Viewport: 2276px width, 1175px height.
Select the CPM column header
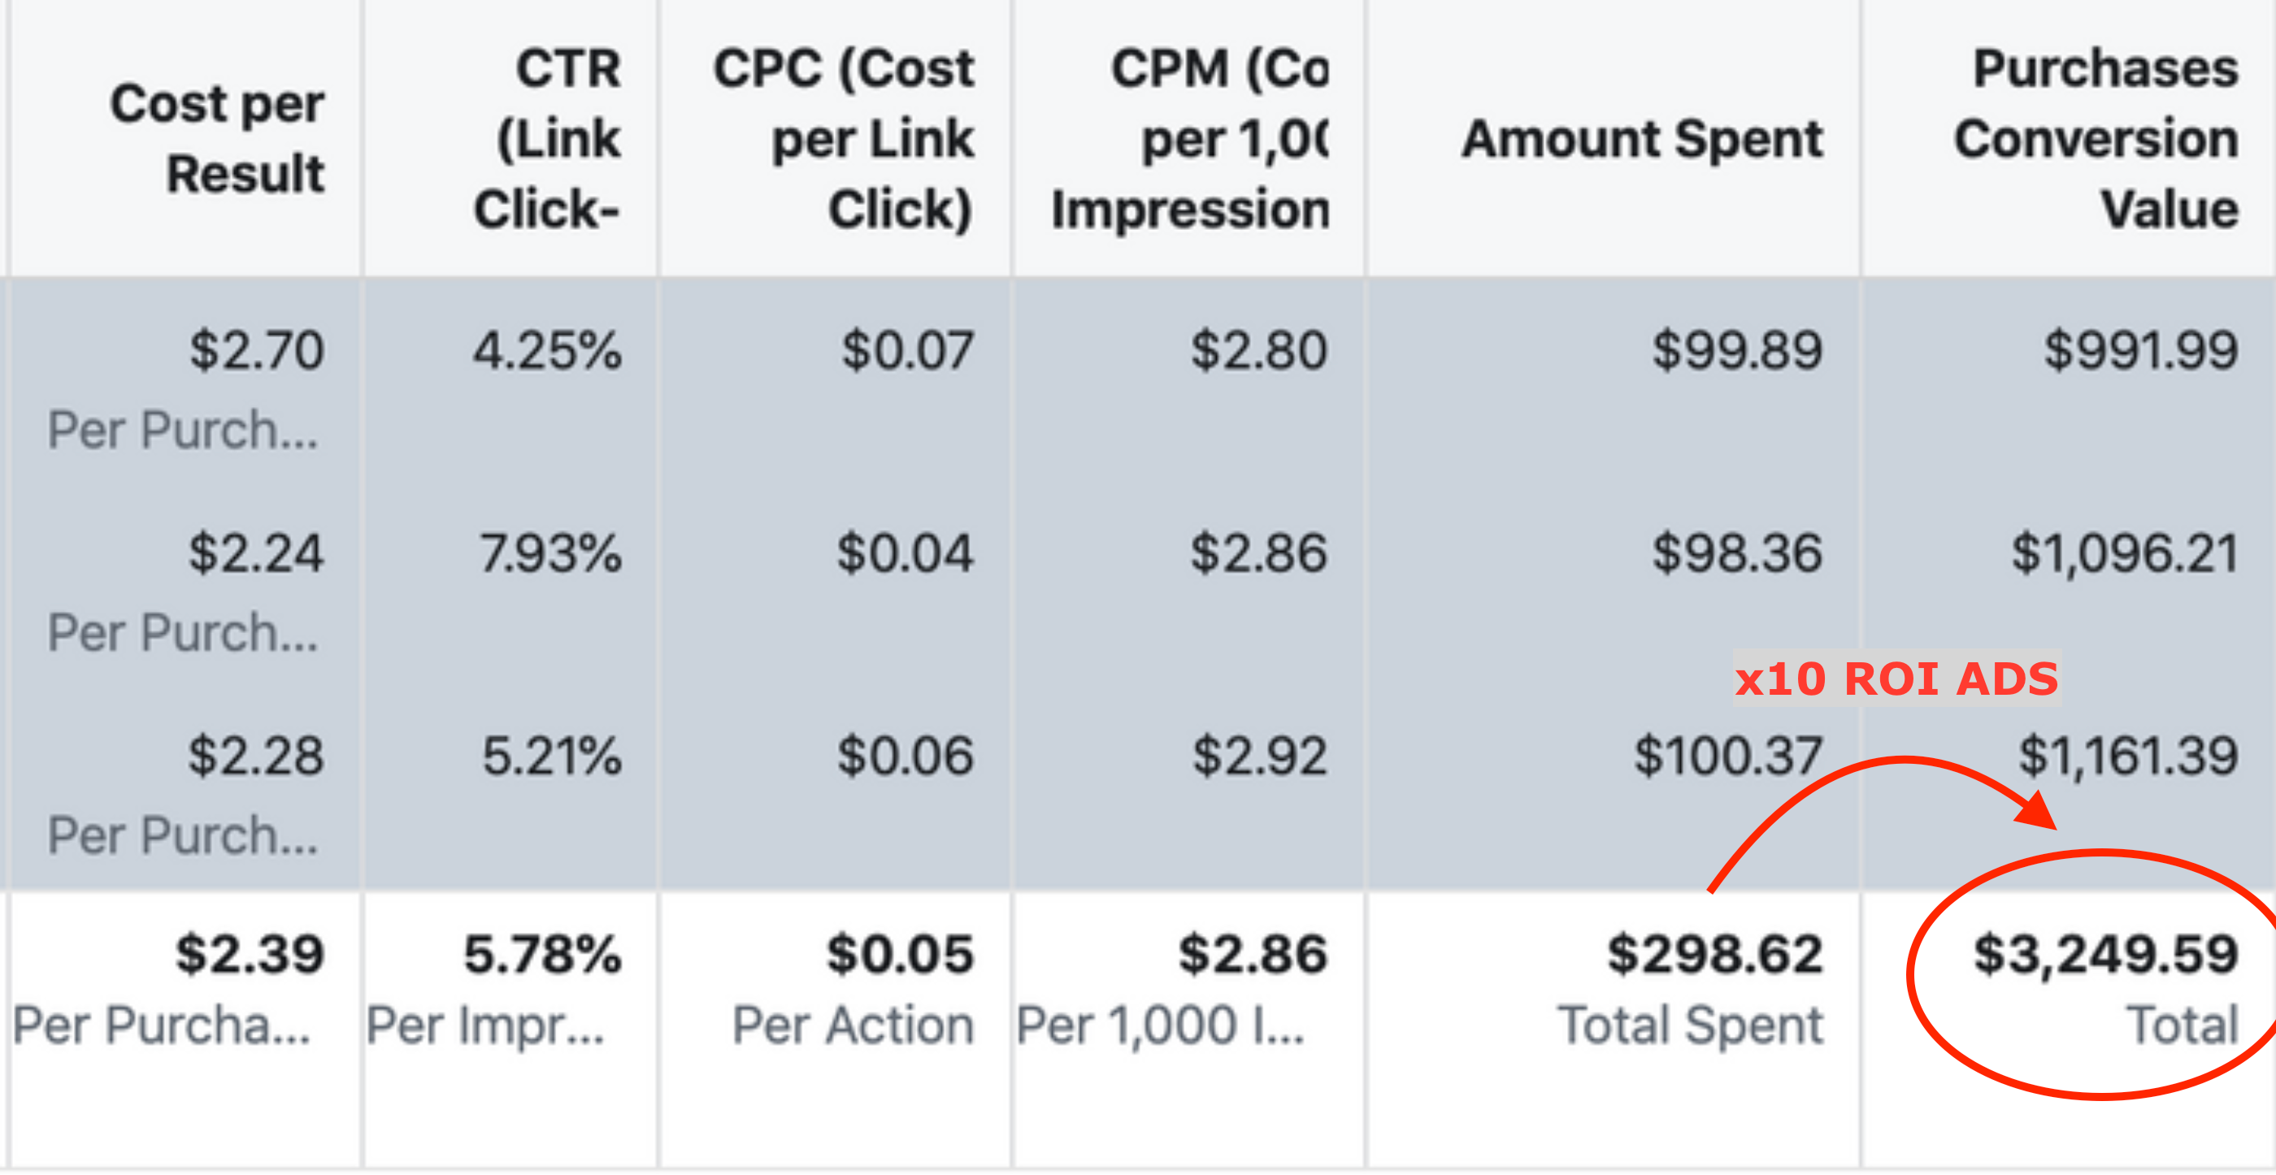pos(1191,139)
